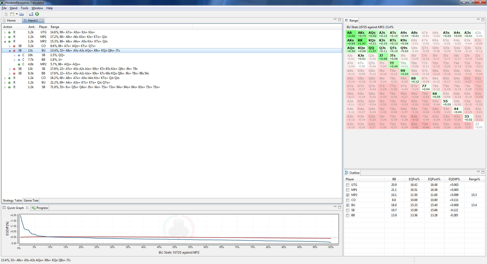Toggle the MP1 player checkbox in Outline
The width and height of the screenshot is (487, 264).
point(347,190)
